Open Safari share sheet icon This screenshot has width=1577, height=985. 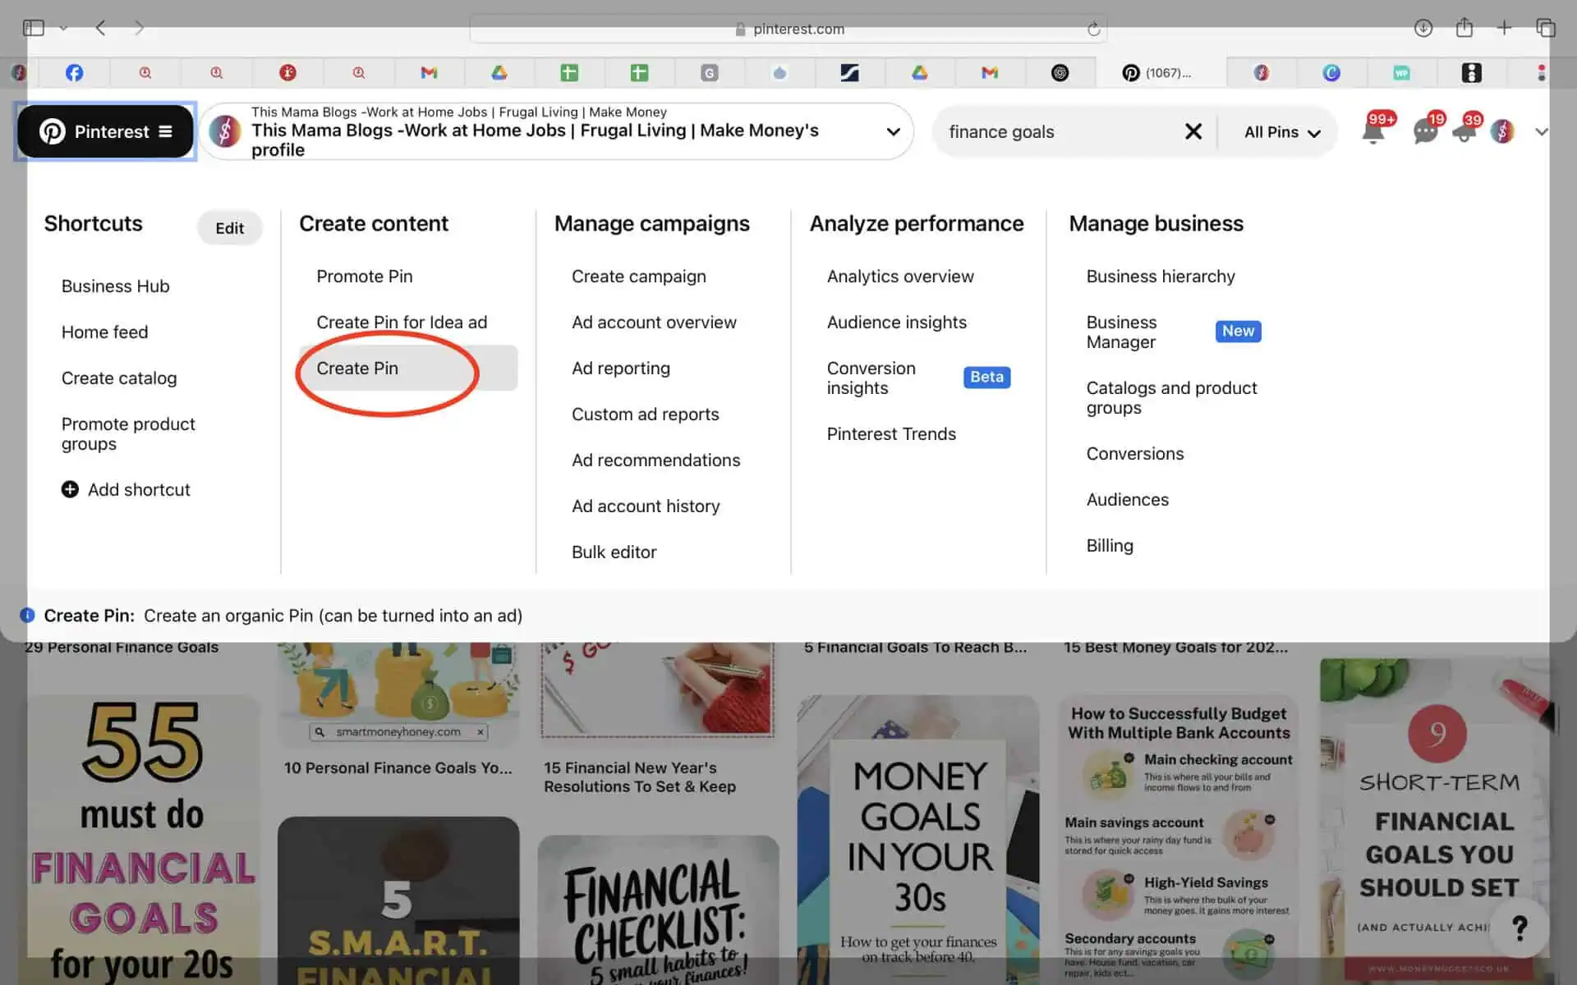coord(1464,28)
